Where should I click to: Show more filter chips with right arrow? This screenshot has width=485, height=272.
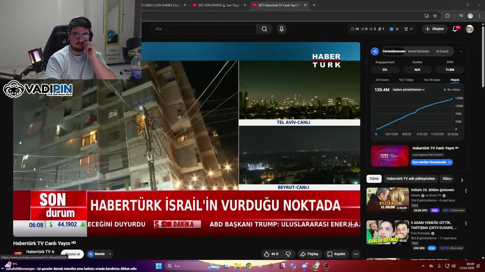click(x=462, y=180)
